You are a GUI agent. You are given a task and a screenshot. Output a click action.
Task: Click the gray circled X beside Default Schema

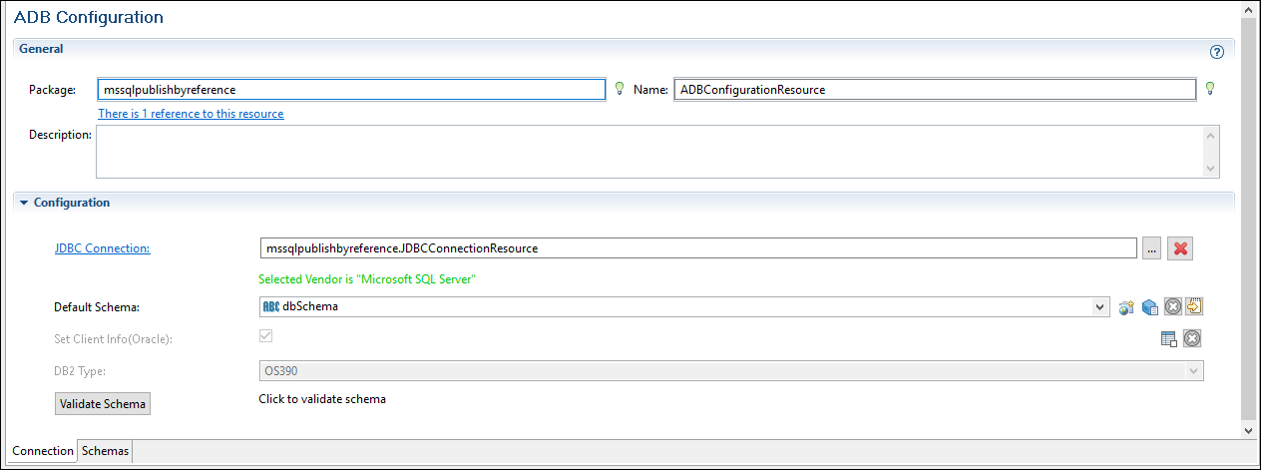(1173, 306)
